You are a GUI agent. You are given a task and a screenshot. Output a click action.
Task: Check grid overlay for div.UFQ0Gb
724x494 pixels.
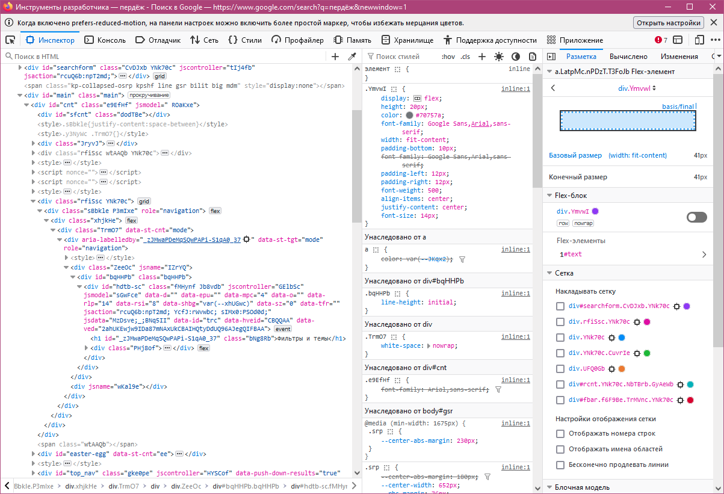click(560, 369)
